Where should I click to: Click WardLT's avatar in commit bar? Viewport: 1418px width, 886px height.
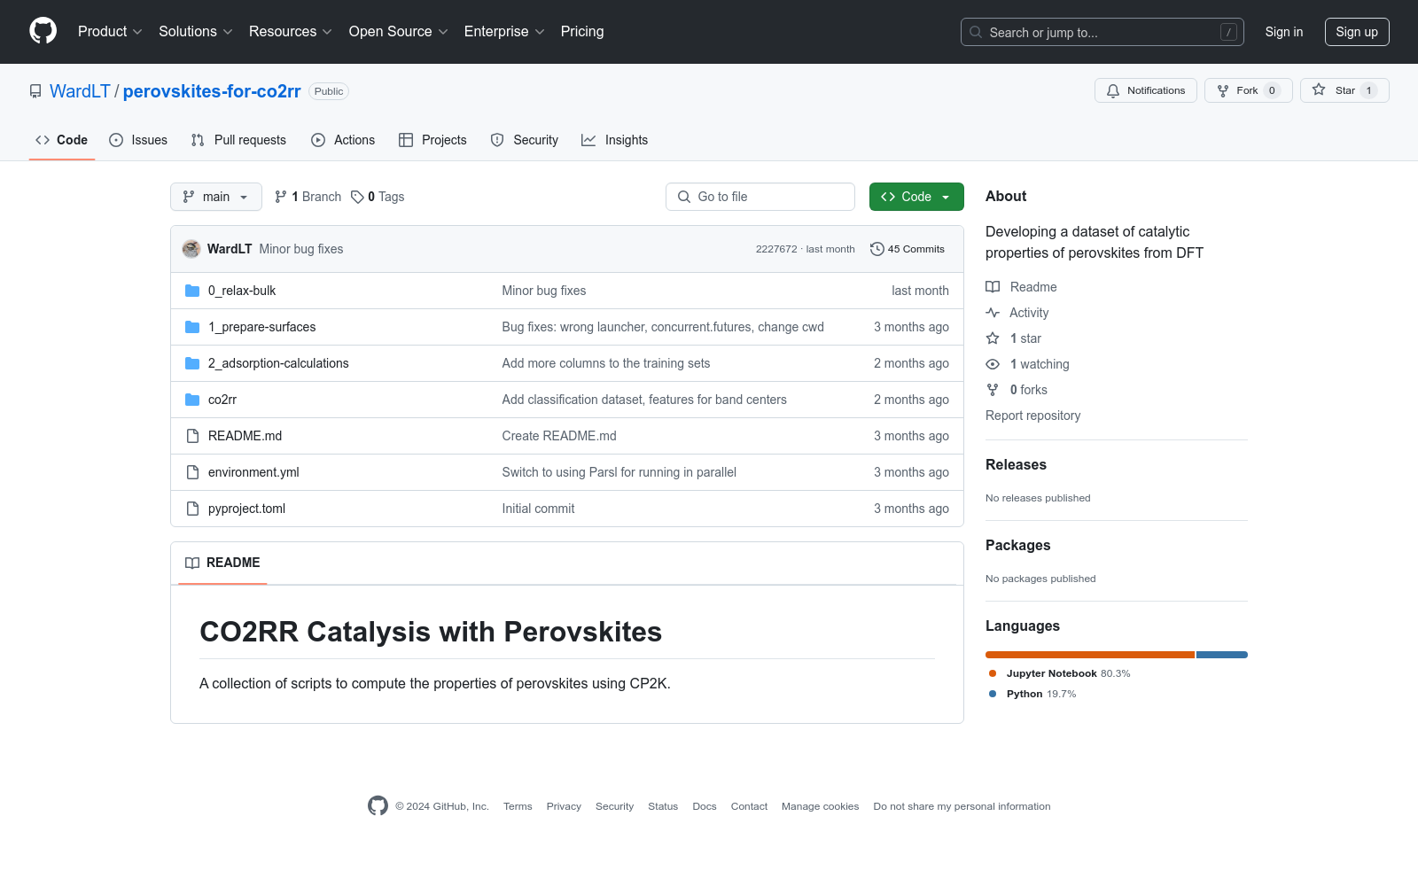[x=191, y=249]
